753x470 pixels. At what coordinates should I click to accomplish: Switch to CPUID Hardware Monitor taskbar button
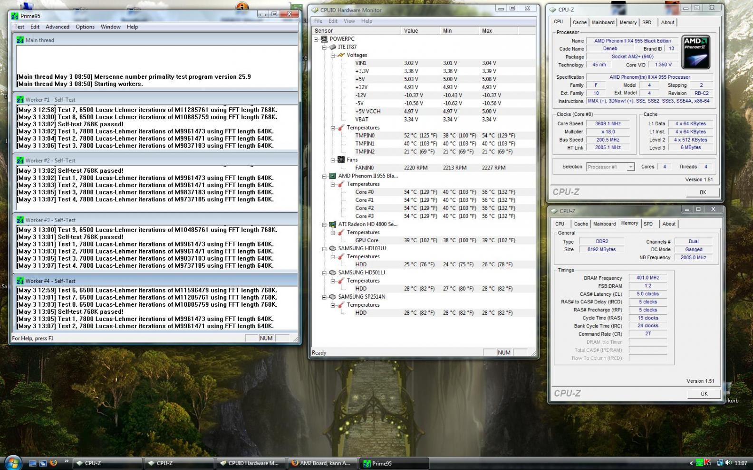point(251,463)
